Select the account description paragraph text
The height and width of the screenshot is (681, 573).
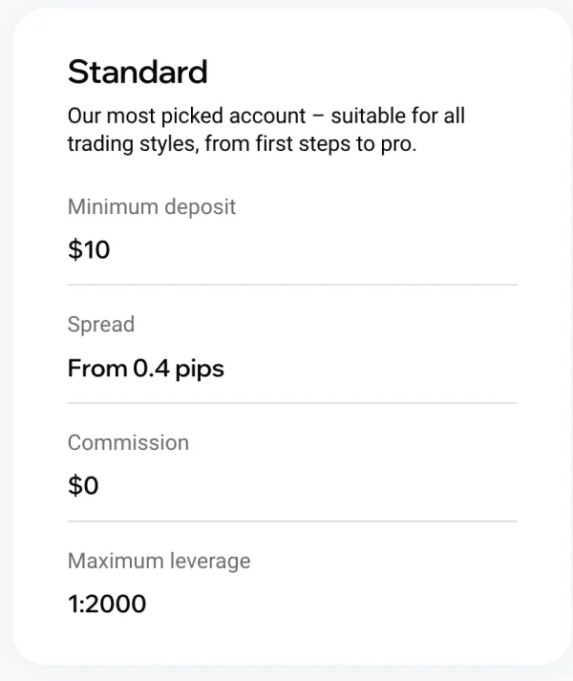pyautogui.click(x=266, y=130)
